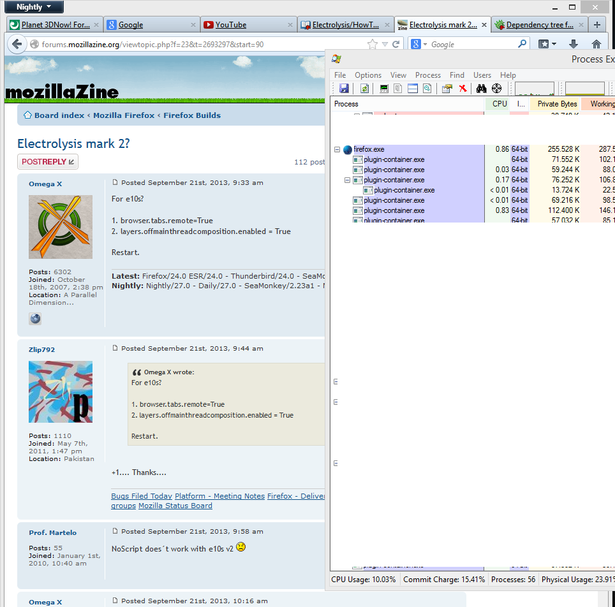Close the Electrolysis mark 2 tab

pyautogui.click(x=484, y=25)
